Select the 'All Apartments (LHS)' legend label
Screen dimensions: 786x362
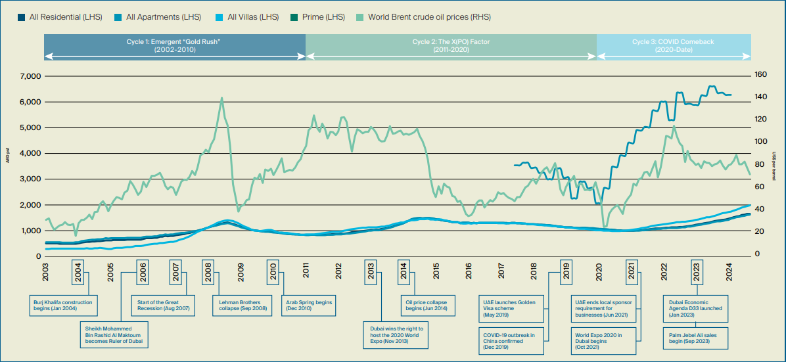pos(164,17)
